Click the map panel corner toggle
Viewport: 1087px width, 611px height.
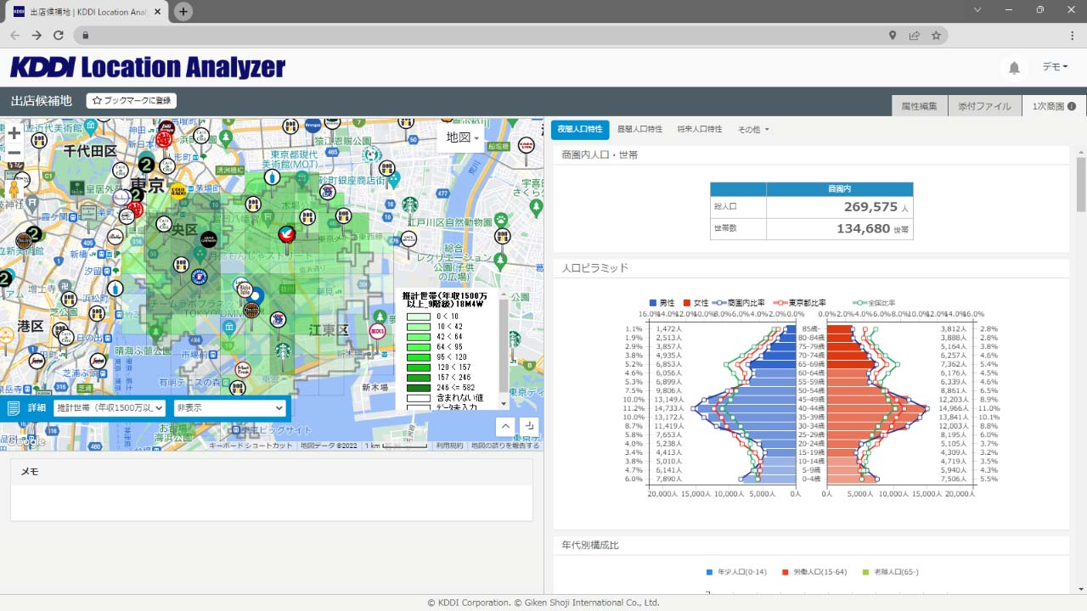[x=529, y=426]
